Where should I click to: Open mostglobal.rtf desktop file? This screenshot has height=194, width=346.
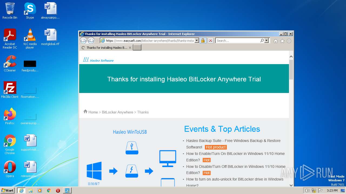point(50,37)
